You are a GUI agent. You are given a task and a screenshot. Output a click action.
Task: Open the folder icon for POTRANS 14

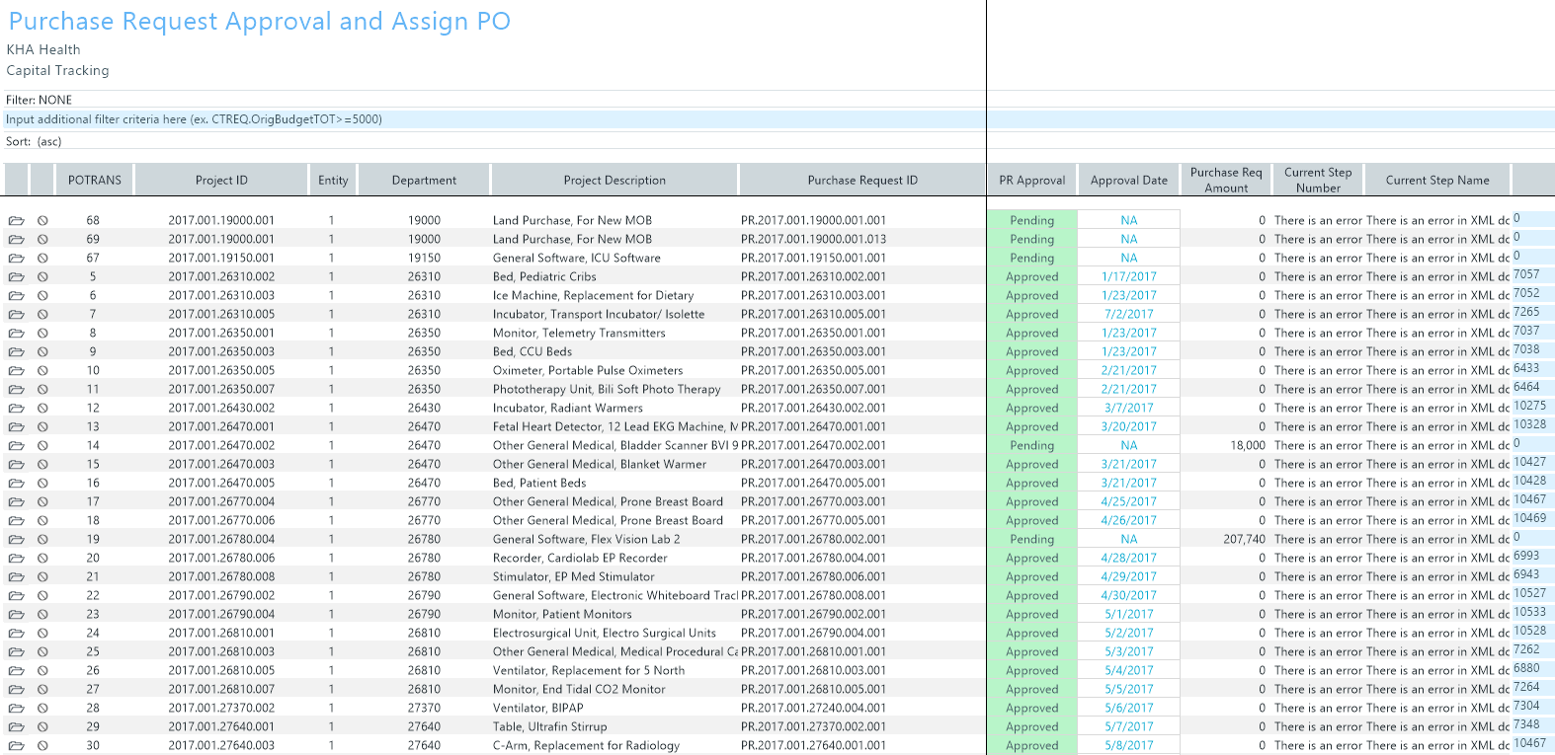point(17,446)
